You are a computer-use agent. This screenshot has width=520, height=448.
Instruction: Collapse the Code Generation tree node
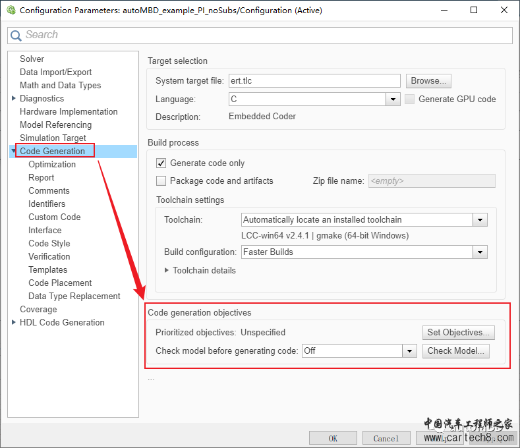(x=14, y=151)
